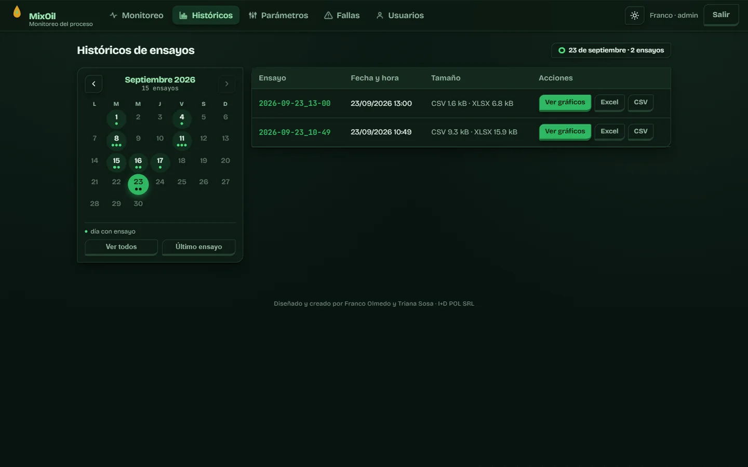Download CSV for ensayo 2026-09-23_13-00
The width and height of the screenshot is (748, 467).
(640, 103)
